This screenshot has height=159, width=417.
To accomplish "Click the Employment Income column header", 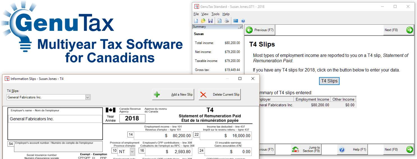I will (x=312, y=99).
